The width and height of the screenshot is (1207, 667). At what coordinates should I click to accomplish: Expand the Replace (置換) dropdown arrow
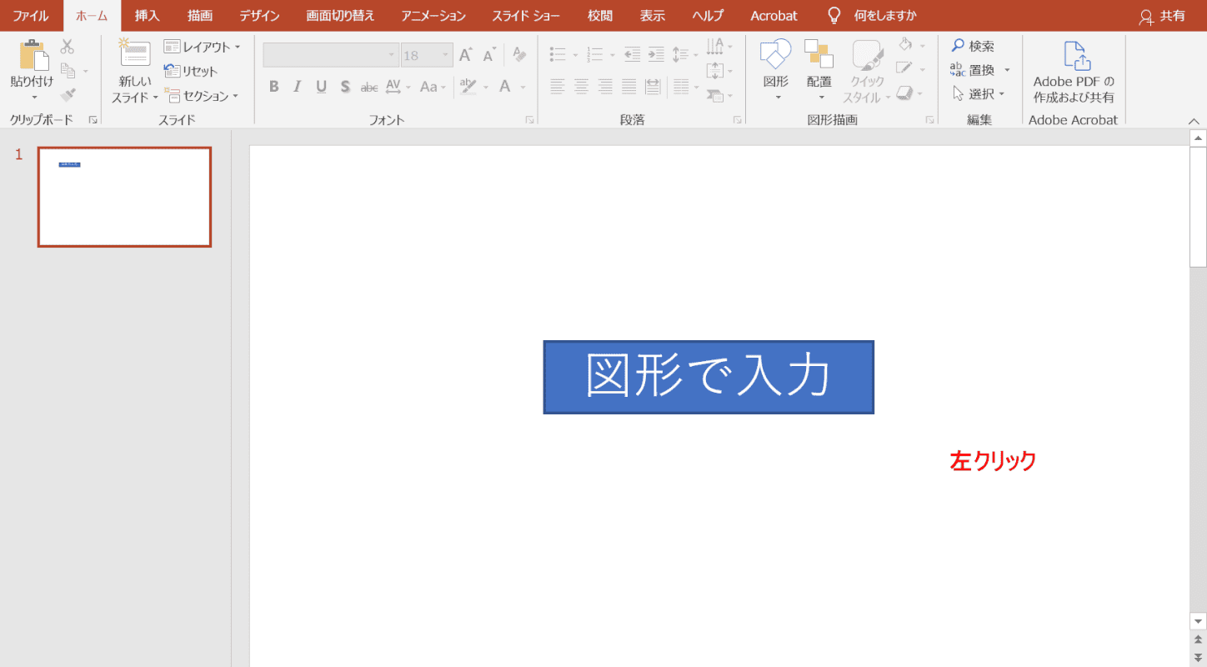tap(1007, 70)
